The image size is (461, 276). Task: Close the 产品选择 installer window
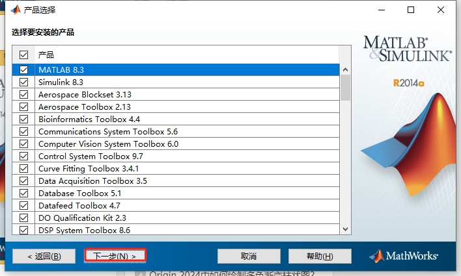click(x=440, y=10)
